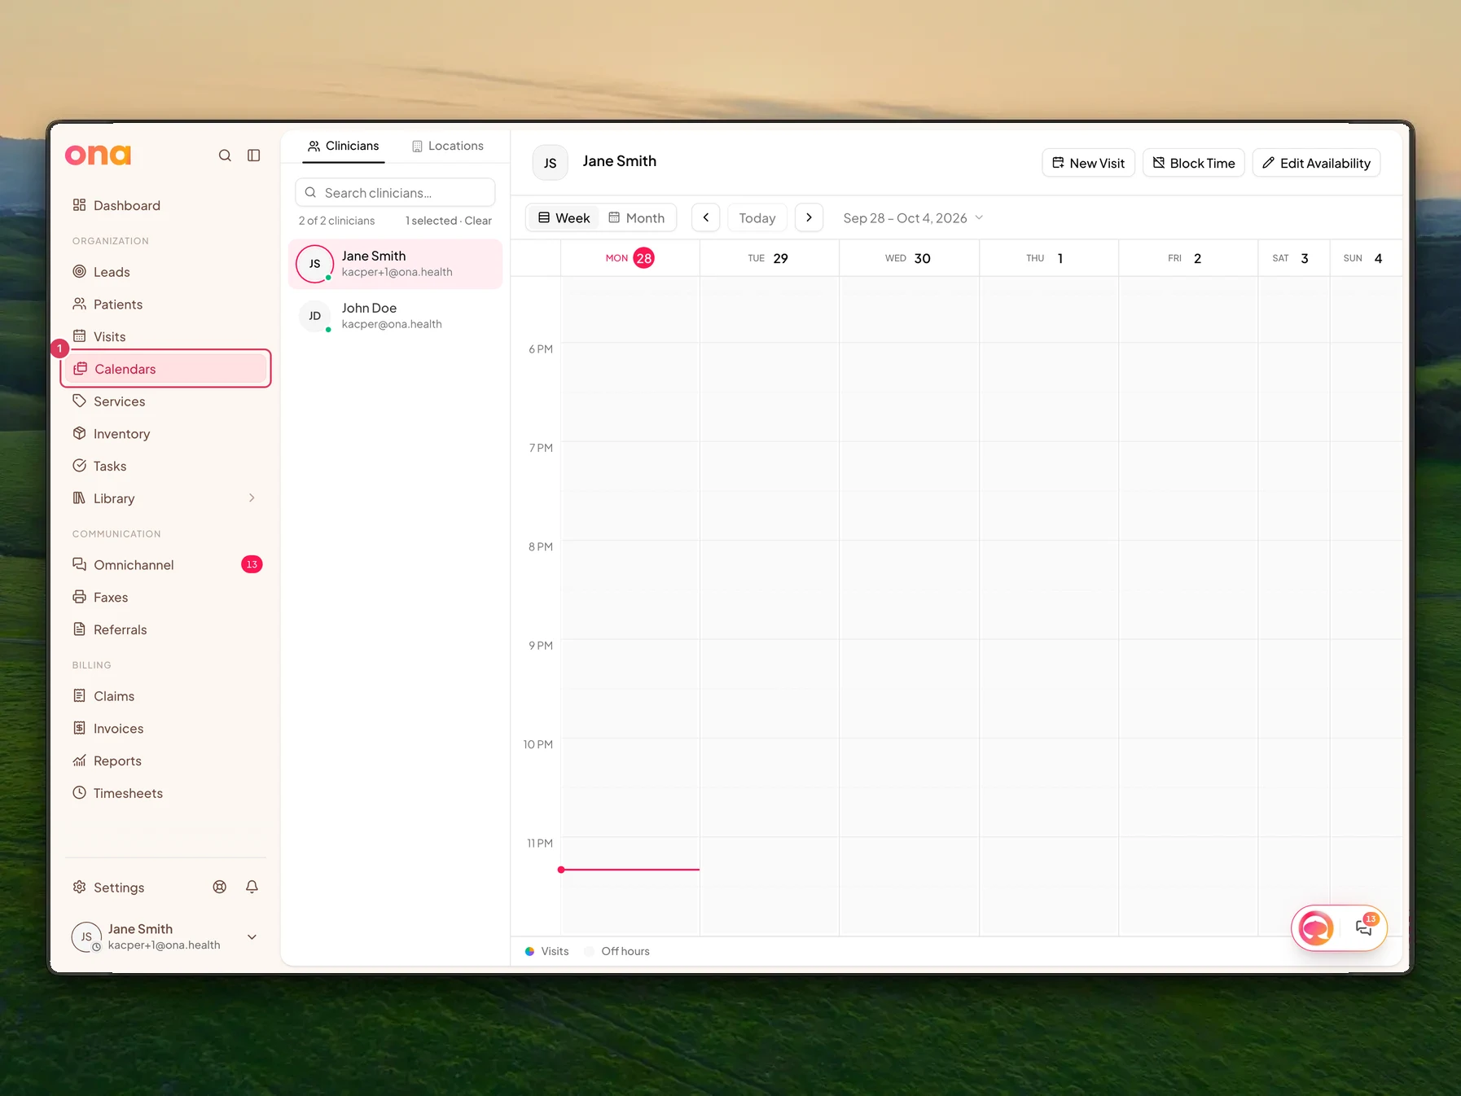Jump to Today

pos(757,217)
